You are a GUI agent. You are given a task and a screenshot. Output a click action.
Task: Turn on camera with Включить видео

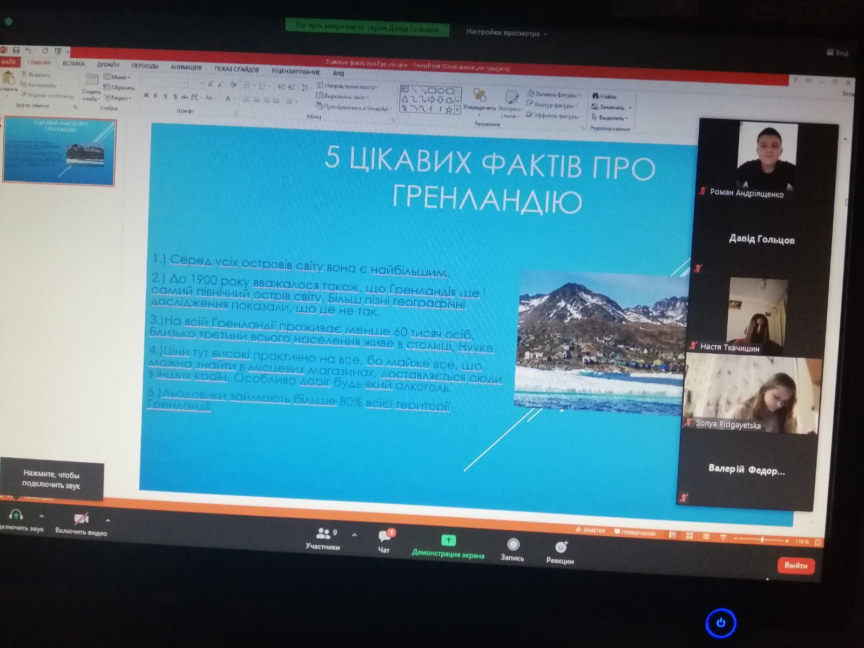(81, 519)
